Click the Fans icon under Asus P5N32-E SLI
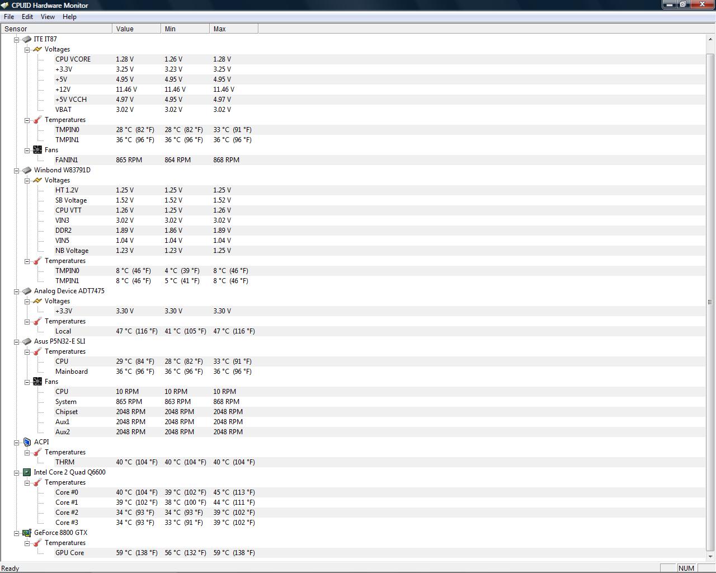This screenshot has height=573, width=716. click(37, 382)
